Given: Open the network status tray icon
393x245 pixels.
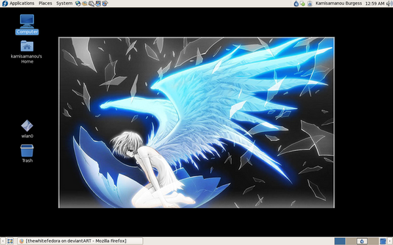Looking at the screenshot, I should (x=303, y=3).
